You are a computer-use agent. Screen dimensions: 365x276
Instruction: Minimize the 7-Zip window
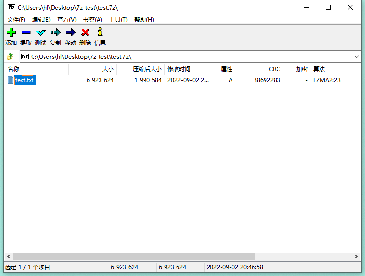point(307,8)
